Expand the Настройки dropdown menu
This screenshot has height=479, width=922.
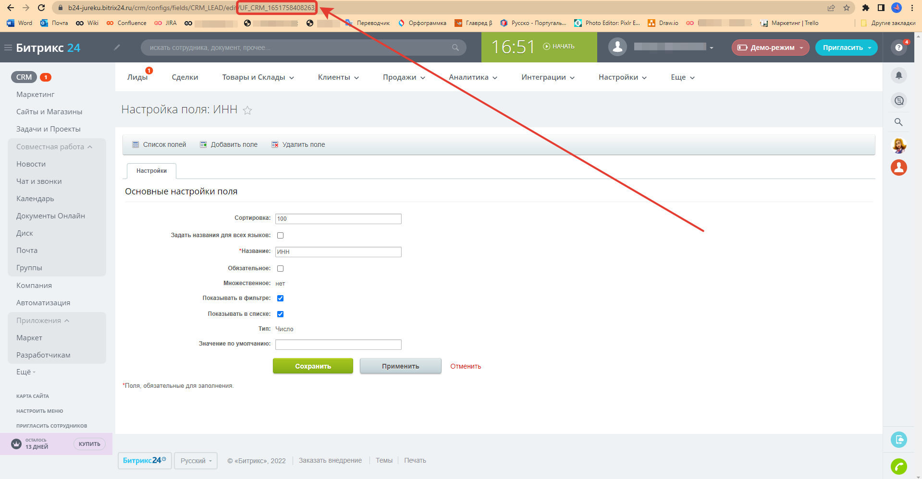click(622, 77)
